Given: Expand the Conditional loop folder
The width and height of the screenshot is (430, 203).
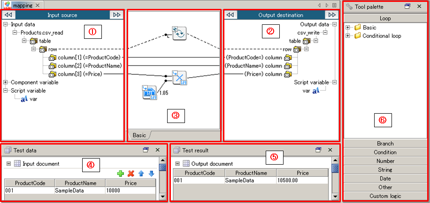Looking at the screenshot, I should coord(348,36).
